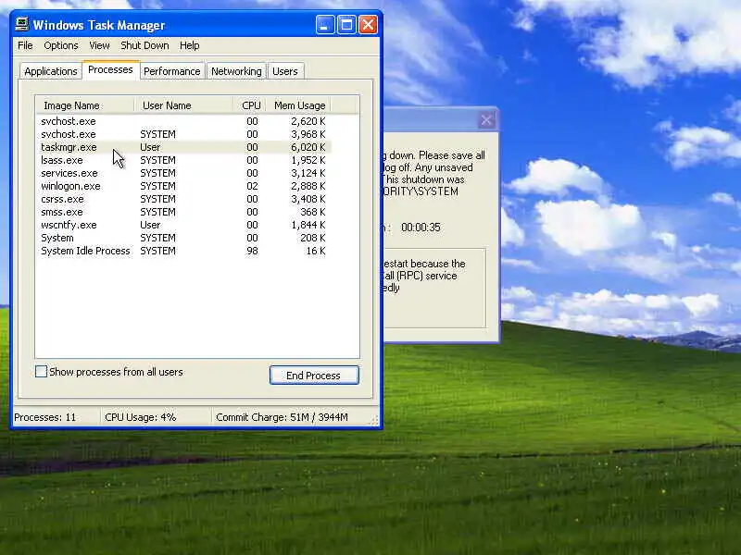Image resolution: width=741 pixels, height=555 pixels.
Task: Select the Processes tab
Action: [110, 70]
